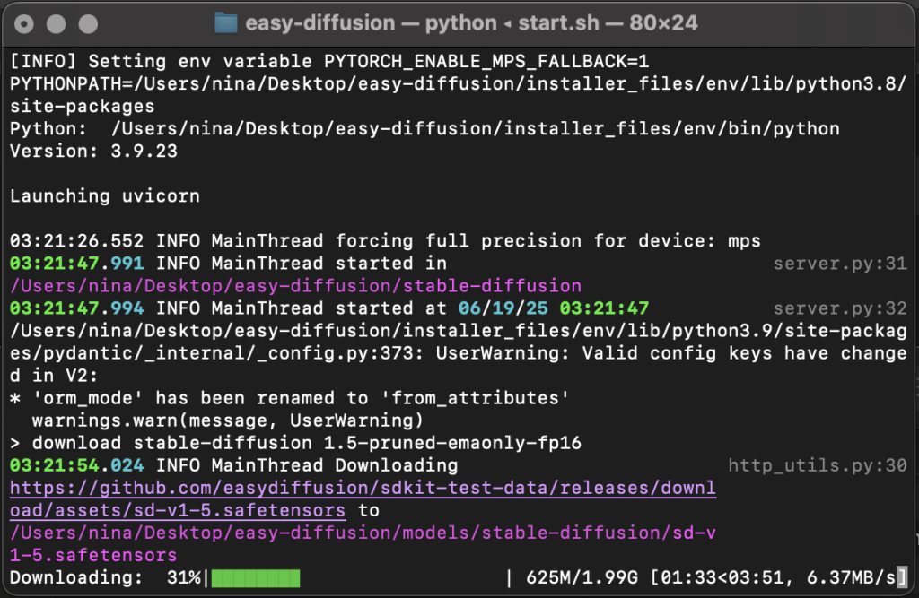Click the '625M/1.99G' download size readout
Image resolution: width=919 pixels, height=598 pixels.
pos(582,578)
